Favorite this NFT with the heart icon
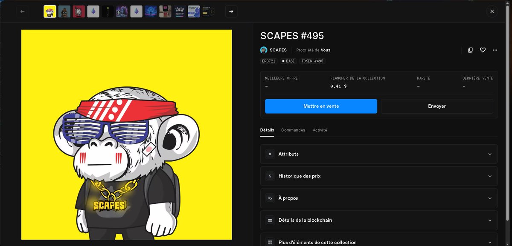The image size is (512, 246). tap(483, 50)
